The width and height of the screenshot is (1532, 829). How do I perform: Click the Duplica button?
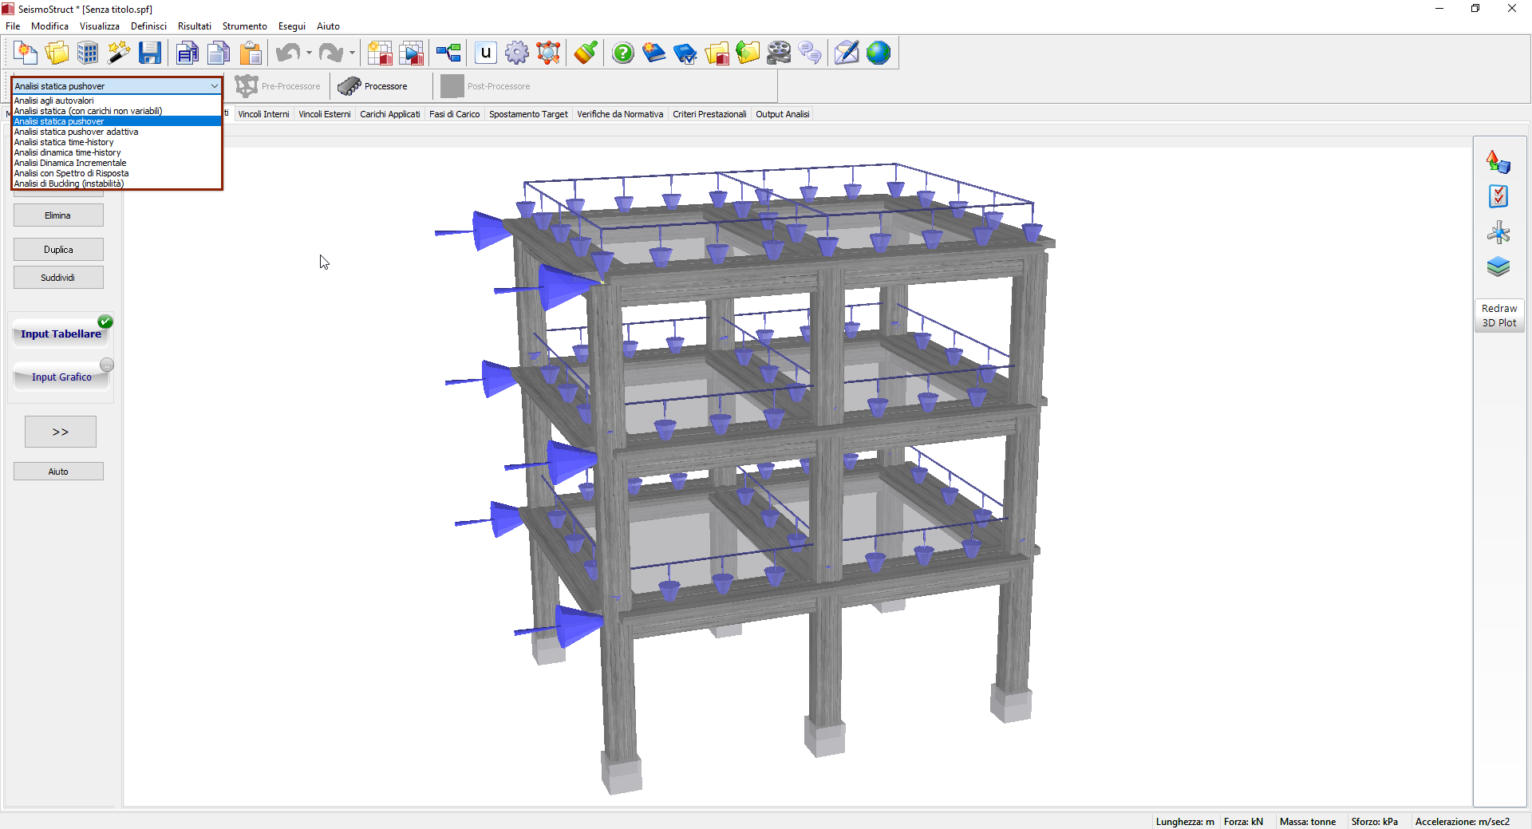tap(58, 250)
